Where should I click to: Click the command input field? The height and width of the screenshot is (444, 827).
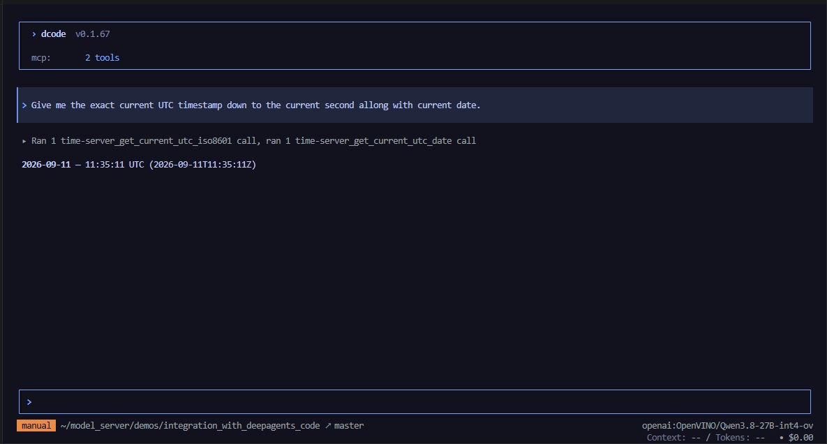pos(415,402)
